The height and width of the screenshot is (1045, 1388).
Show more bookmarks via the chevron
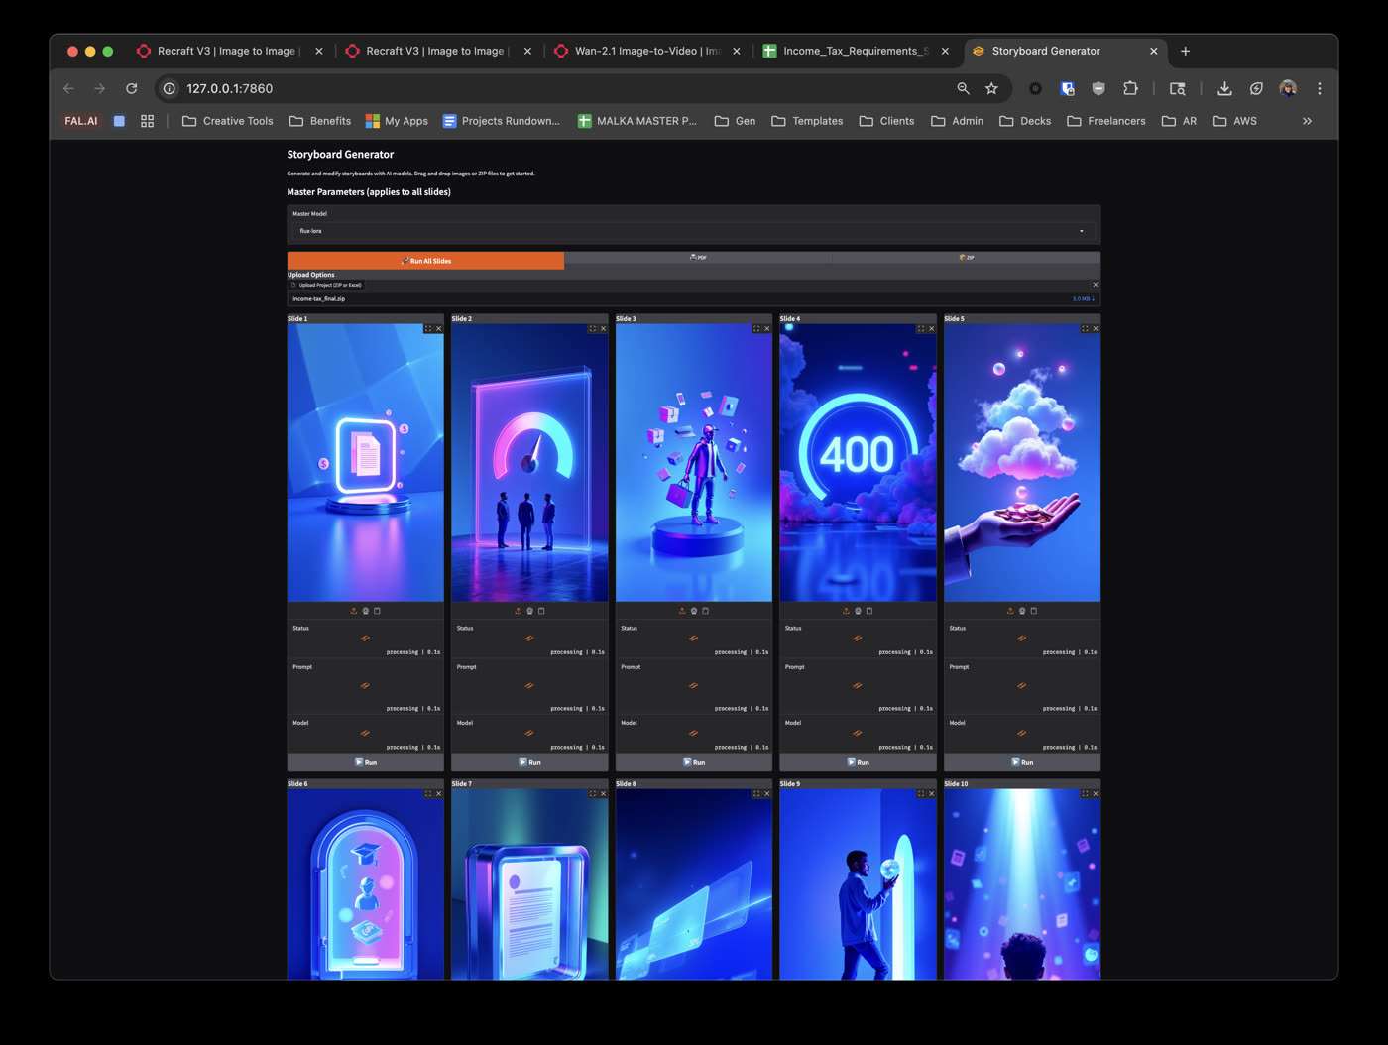(x=1307, y=121)
